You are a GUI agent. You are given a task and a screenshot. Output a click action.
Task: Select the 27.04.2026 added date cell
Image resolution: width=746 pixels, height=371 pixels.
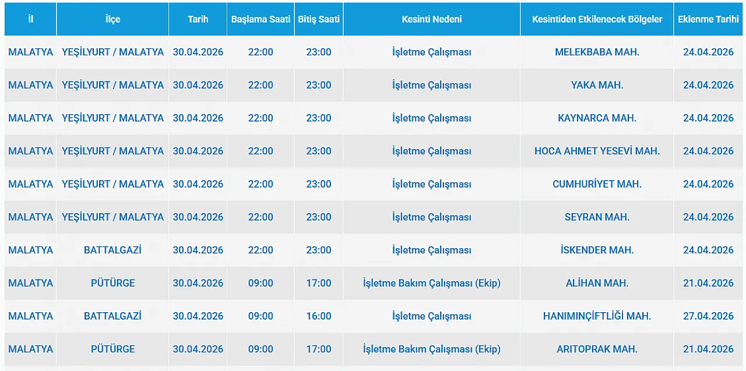pyautogui.click(x=708, y=316)
